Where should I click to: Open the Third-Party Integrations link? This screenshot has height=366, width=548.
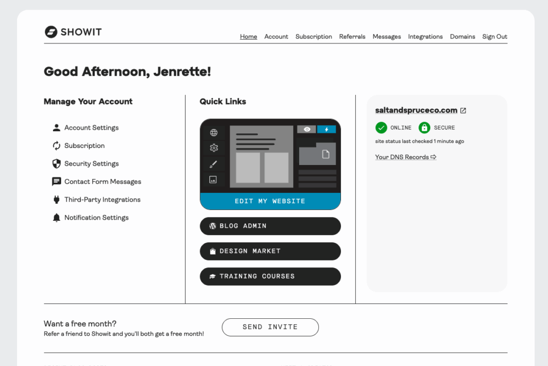(x=102, y=199)
